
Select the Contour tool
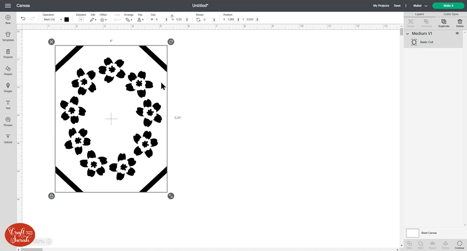pyautogui.click(x=459, y=244)
